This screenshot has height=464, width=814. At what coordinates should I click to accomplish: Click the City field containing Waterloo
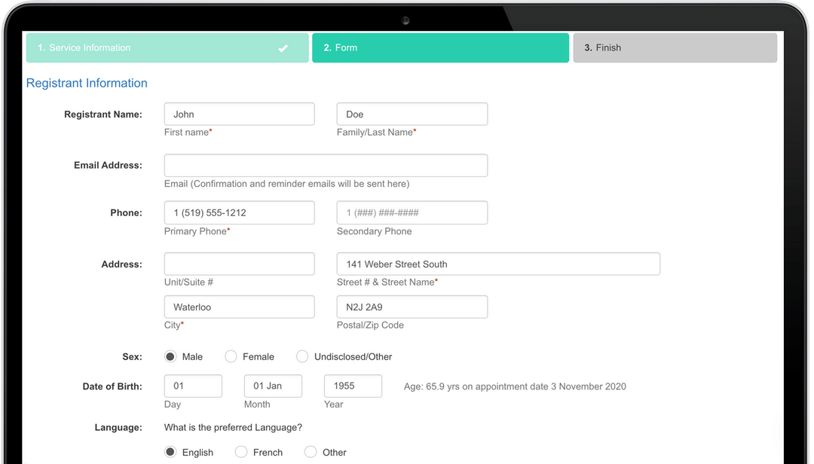point(239,307)
